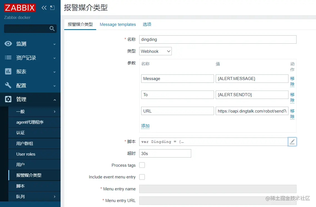Image resolution: width=316 pixels, height=207 pixels.
Task: Collapse the sidebar with double-arrow icon
Action: pyautogui.click(x=44, y=8)
